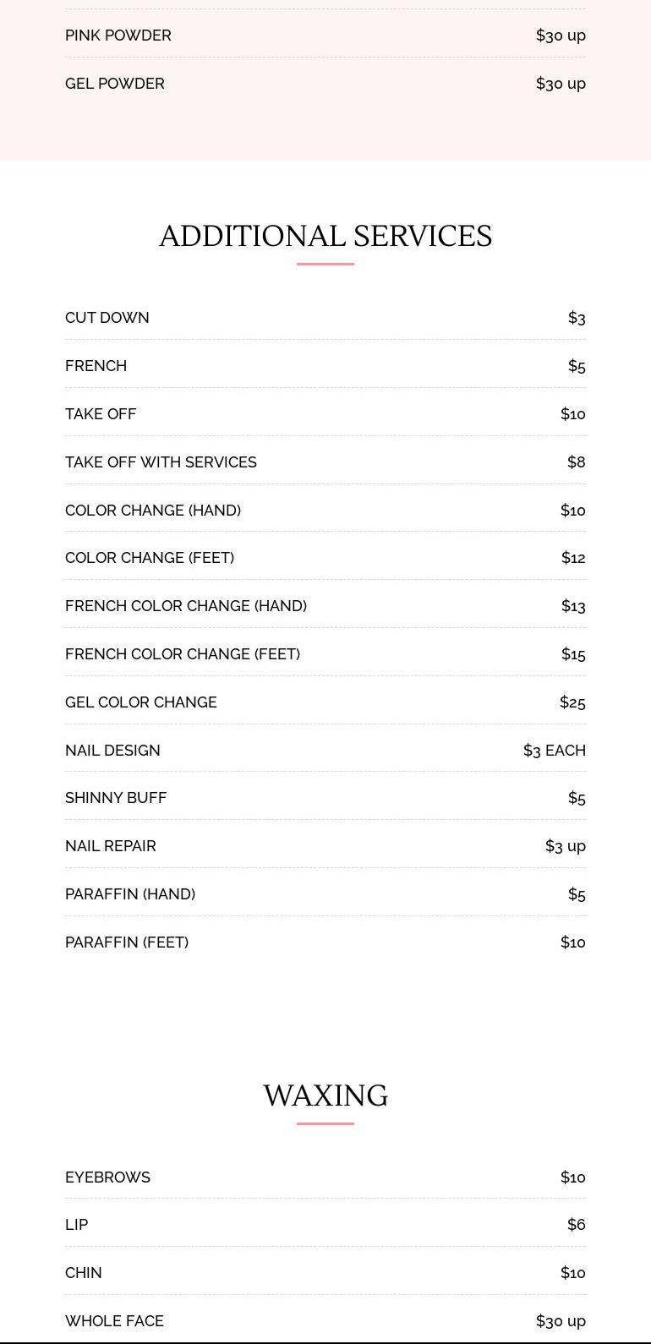Click the NAIL DESIGN service name
651x1344 pixels.
click(x=112, y=751)
